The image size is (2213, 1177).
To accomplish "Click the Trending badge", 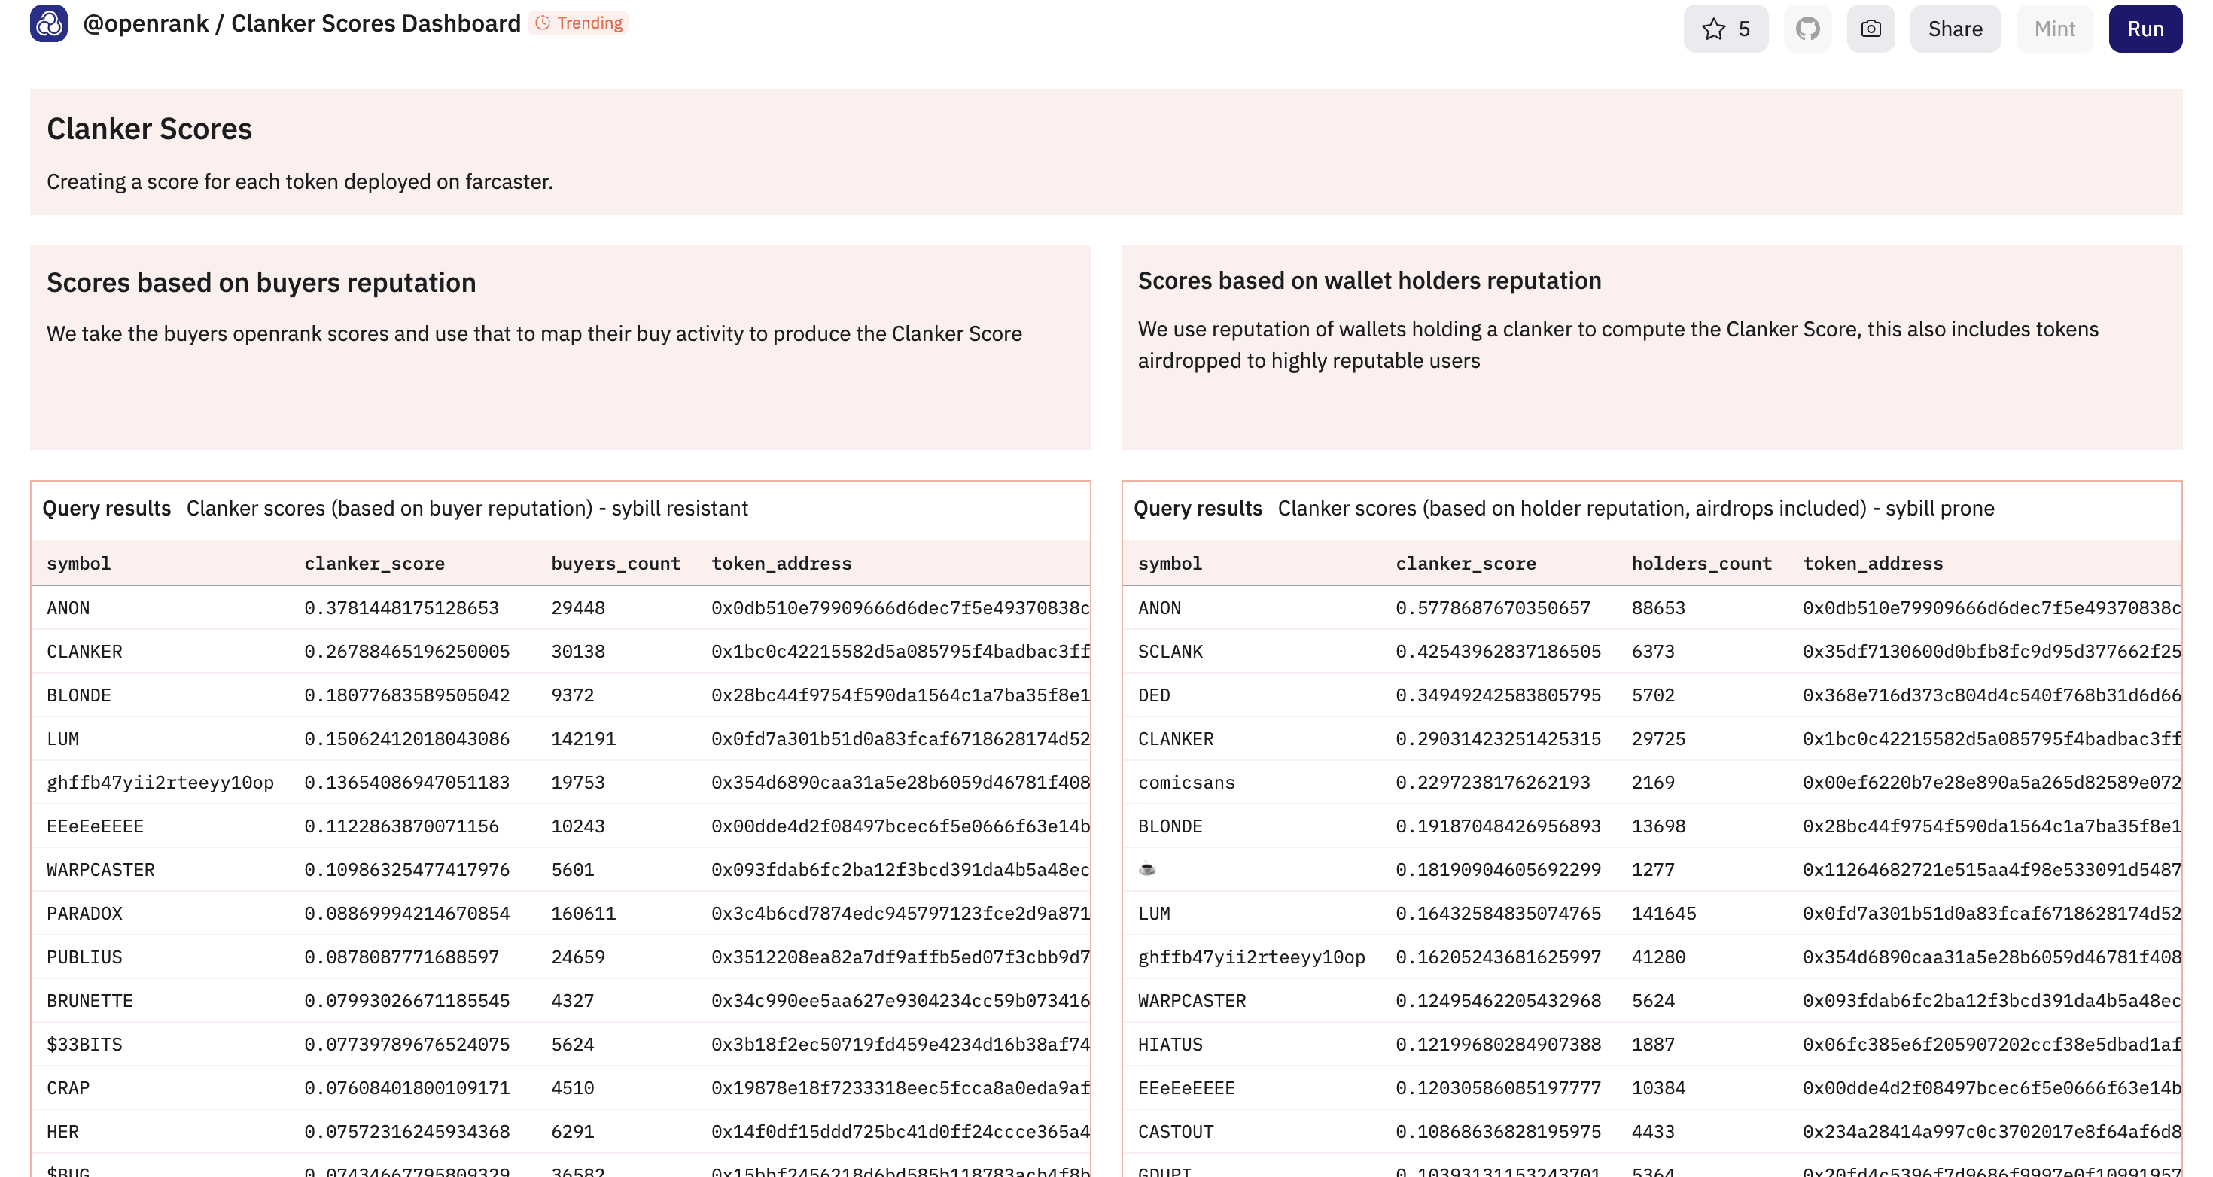I will [579, 23].
